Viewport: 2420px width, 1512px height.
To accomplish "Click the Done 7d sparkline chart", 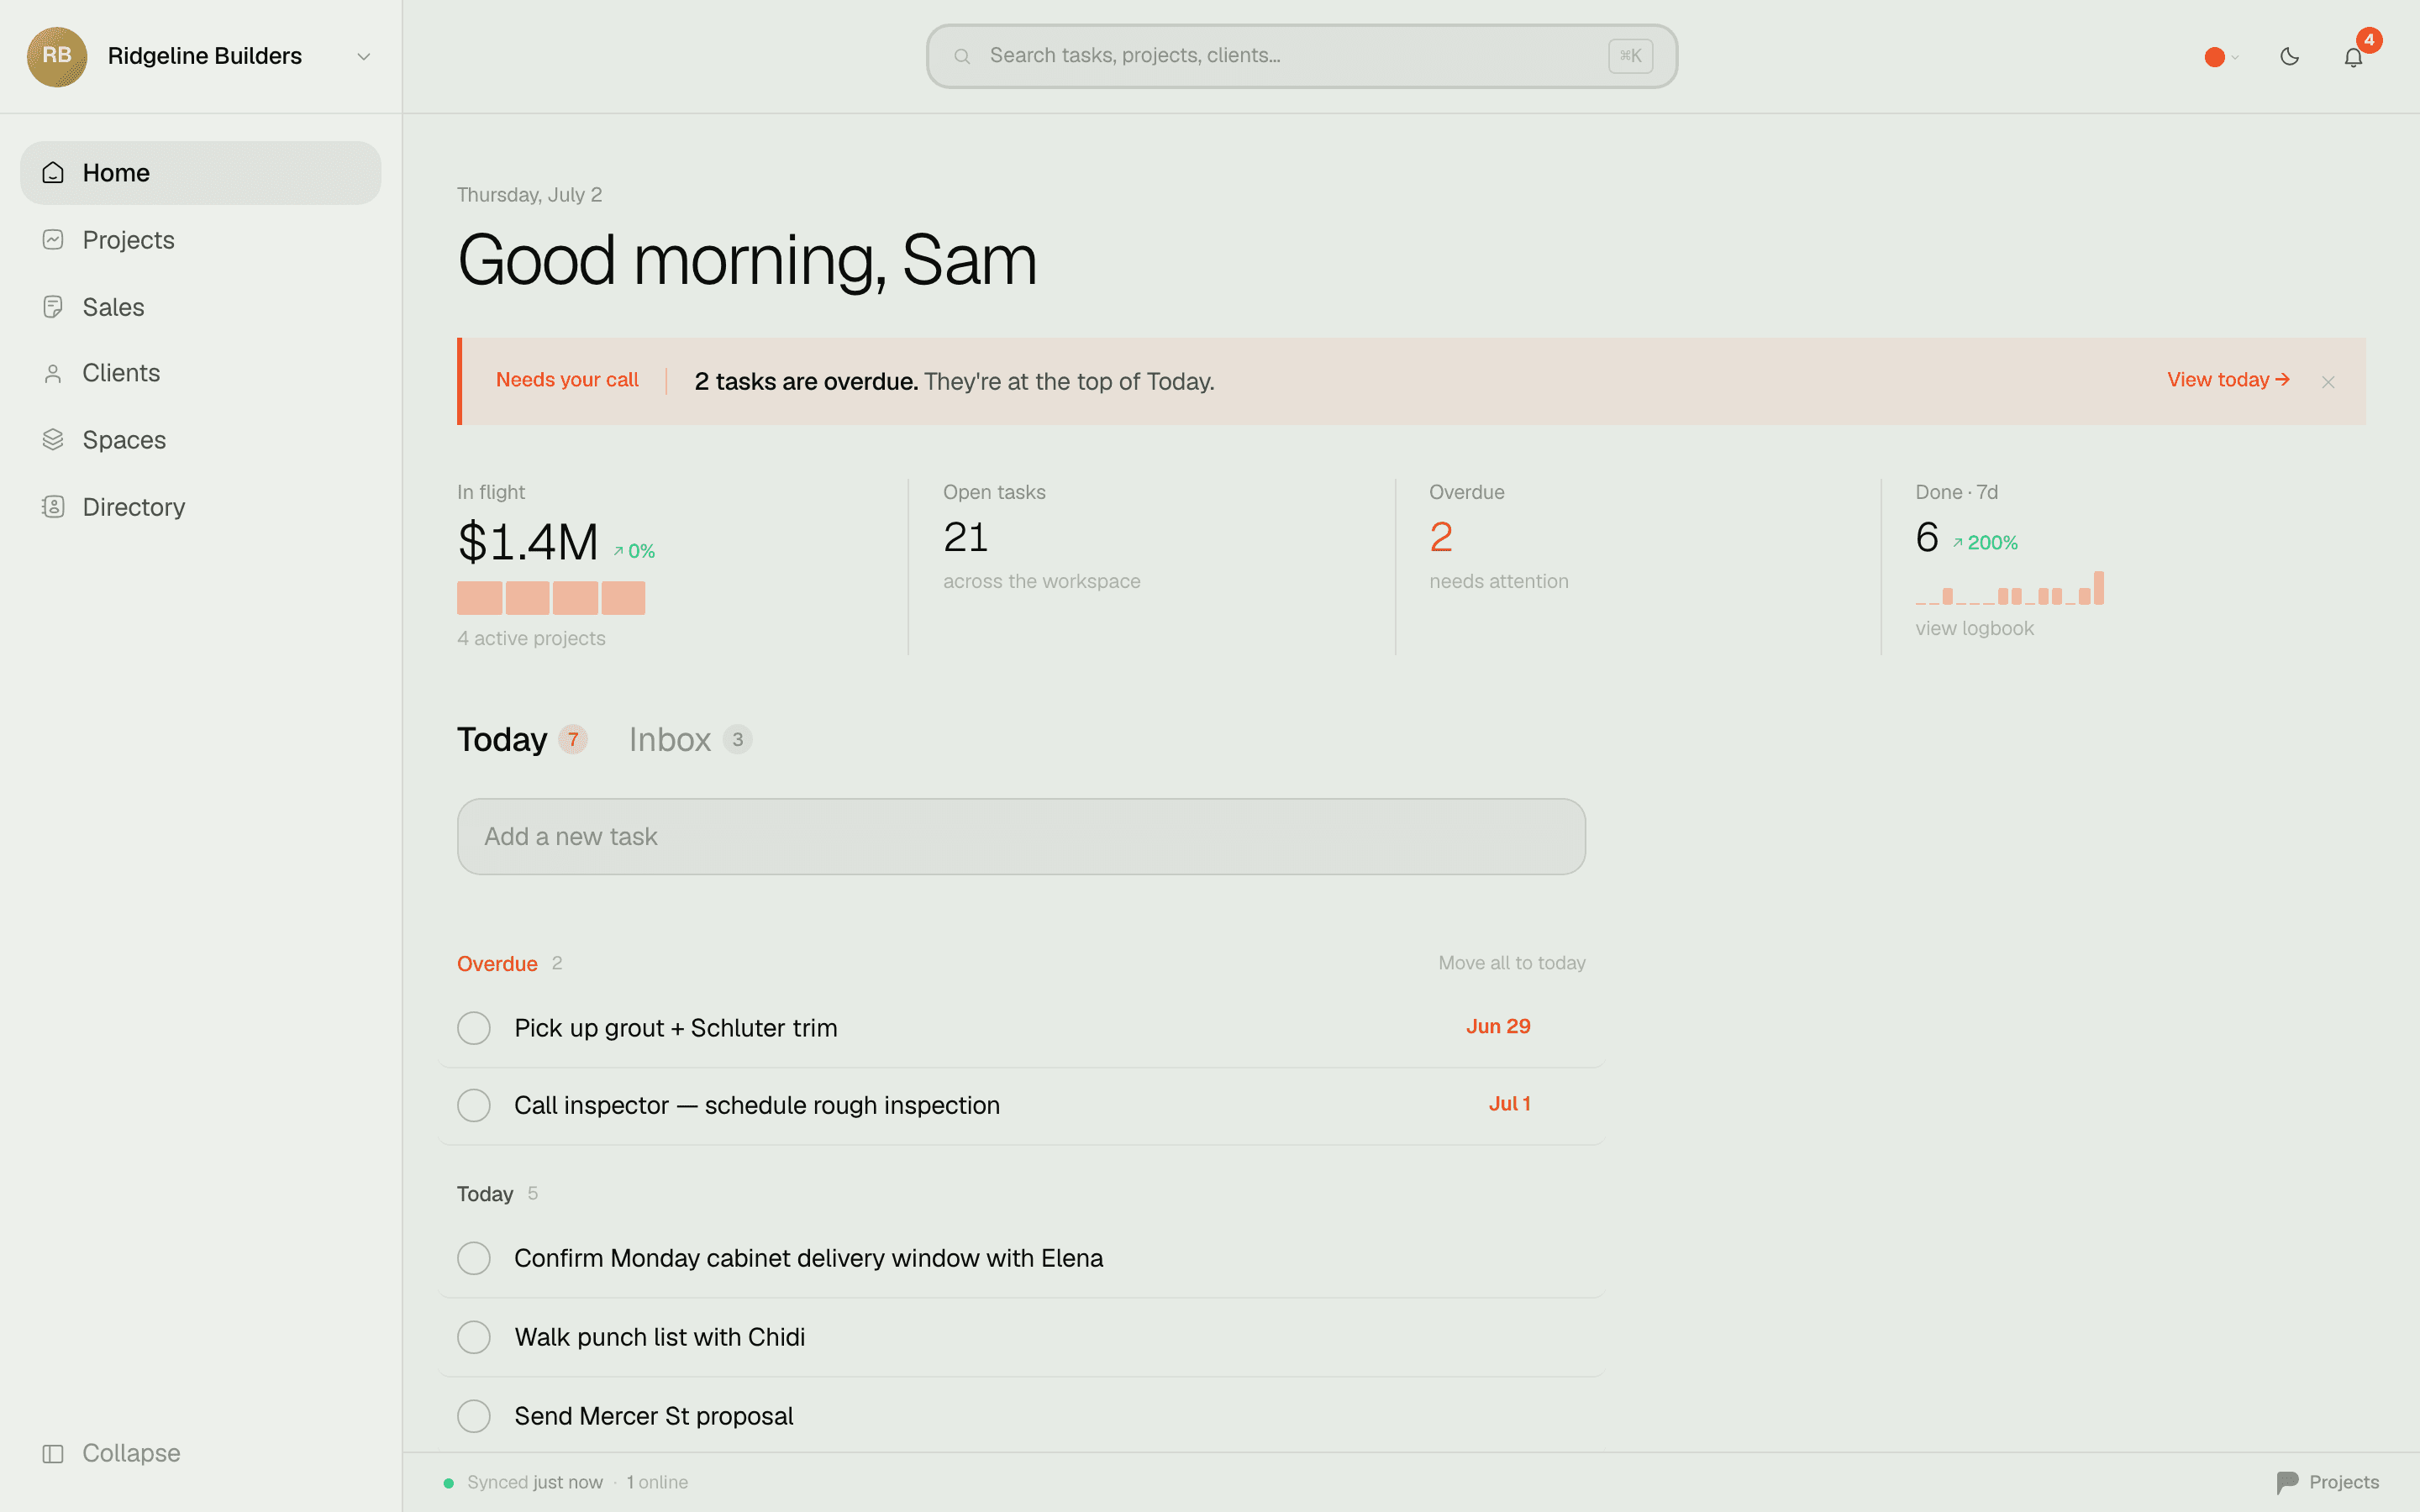I will click(x=2009, y=588).
